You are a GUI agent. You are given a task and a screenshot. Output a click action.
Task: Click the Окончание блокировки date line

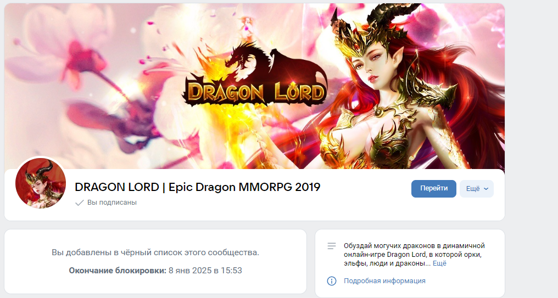(155, 271)
